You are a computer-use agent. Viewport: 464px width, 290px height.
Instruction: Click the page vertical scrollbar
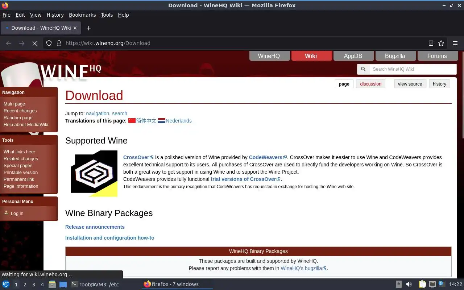click(463, 95)
